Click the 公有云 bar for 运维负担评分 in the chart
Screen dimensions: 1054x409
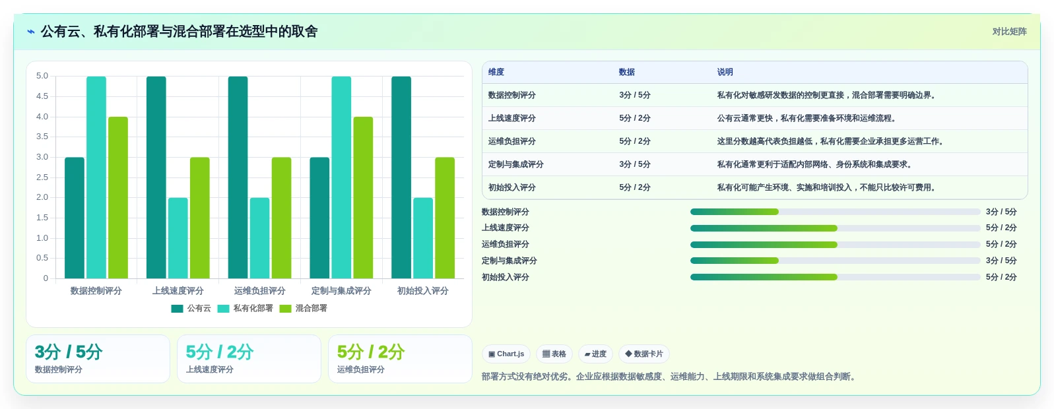pyautogui.click(x=238, y=177)
